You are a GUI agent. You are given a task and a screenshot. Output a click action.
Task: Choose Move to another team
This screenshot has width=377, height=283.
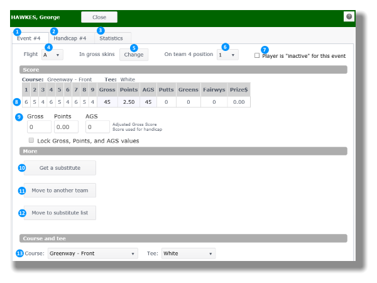tap(60, 191)
